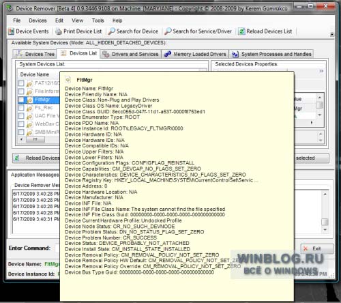Viewport: 341px width, 303px height.
Task: Click the icon on the Reload Devices button
Action: (16, 158)
